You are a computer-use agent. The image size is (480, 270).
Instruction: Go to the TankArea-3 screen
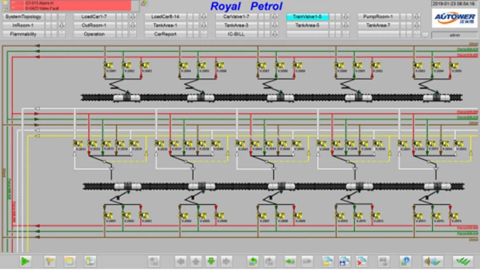click(236, 25)
